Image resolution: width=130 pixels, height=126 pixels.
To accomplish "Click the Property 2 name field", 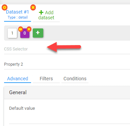I will pos(67,64).
